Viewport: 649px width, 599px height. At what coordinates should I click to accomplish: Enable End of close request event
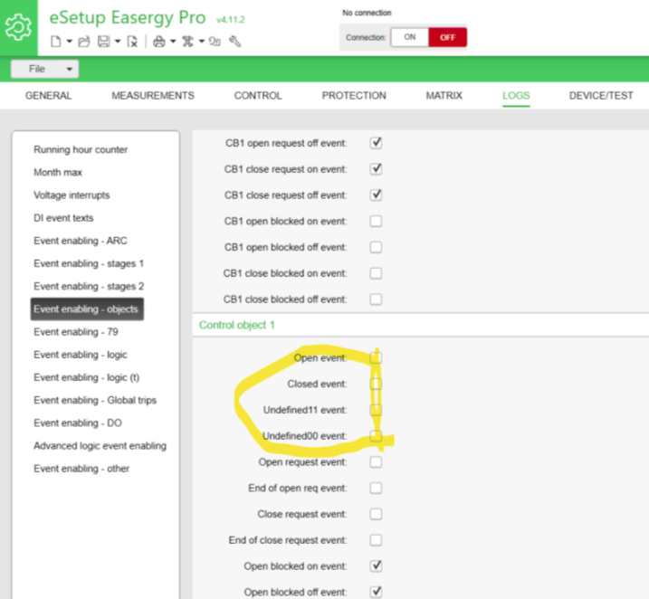coord(376,540)
